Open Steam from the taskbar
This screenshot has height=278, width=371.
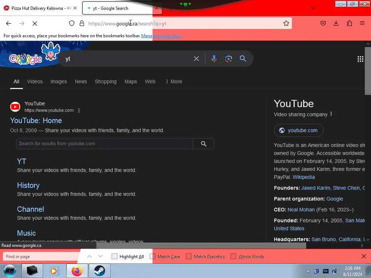point(99,271)
